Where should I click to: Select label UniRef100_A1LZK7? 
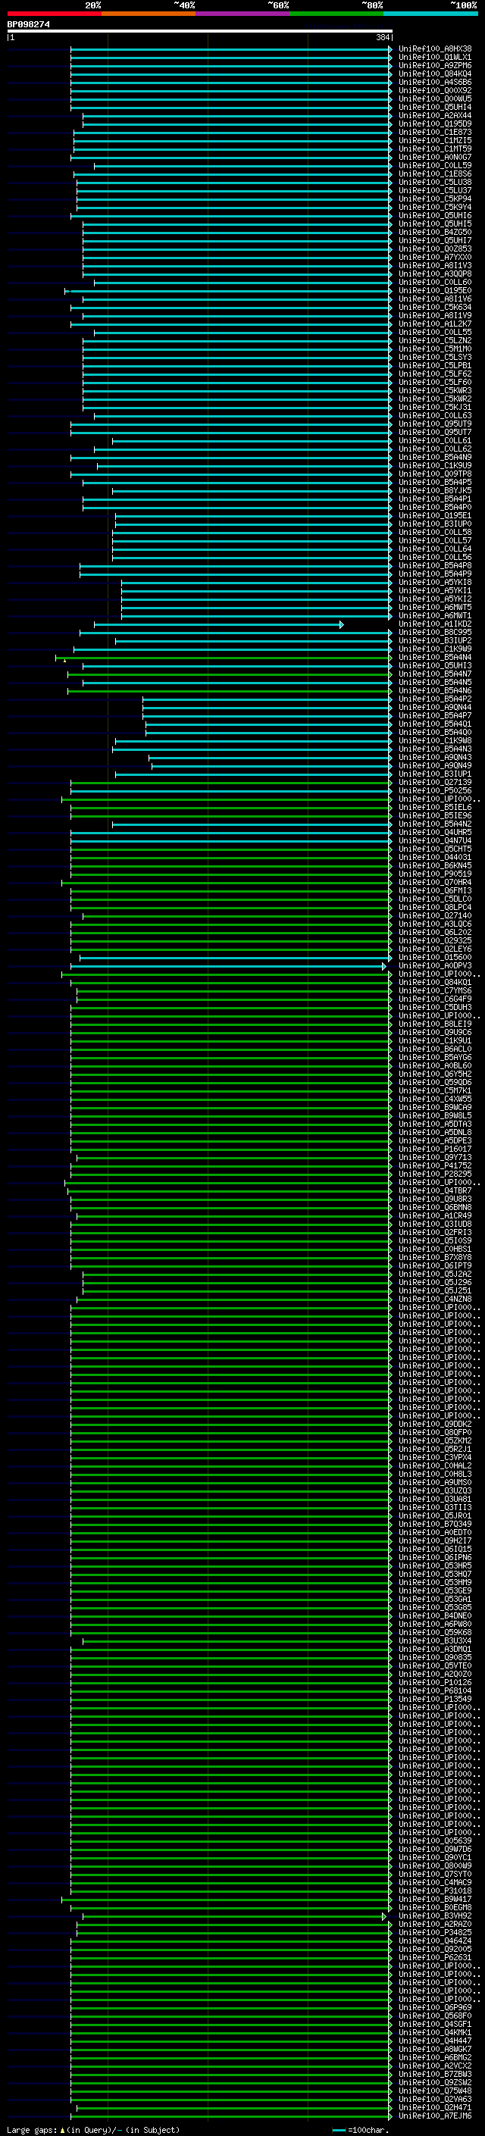(434, 324)
